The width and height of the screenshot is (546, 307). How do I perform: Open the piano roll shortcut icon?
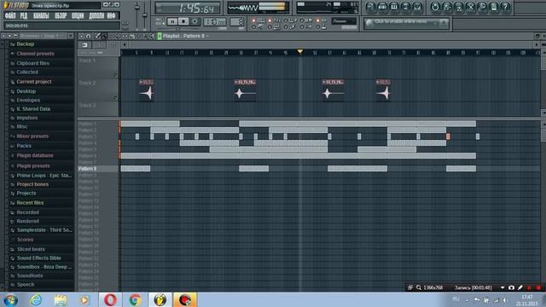pos(394,7)
